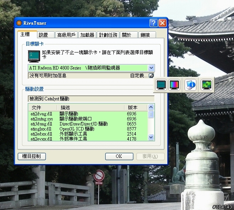Switch to the 計劃任務 tab

tap(108, 35)
